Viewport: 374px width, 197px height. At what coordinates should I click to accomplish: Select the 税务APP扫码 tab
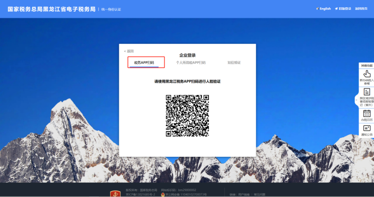pos(144,62)
